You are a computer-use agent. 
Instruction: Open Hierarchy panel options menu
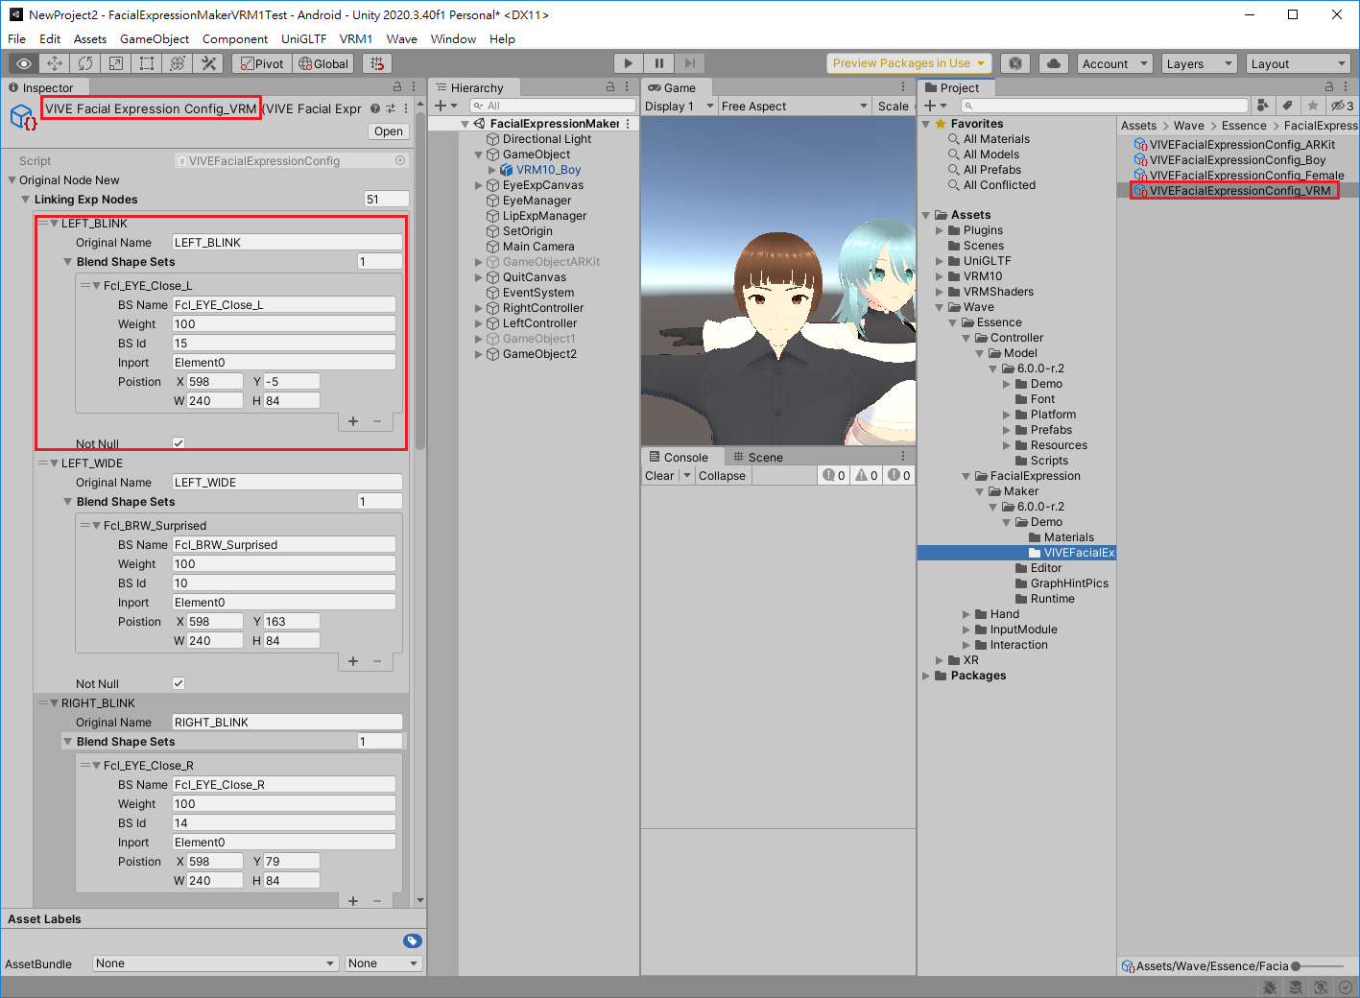pyautogui.click(x=627, y=86)
